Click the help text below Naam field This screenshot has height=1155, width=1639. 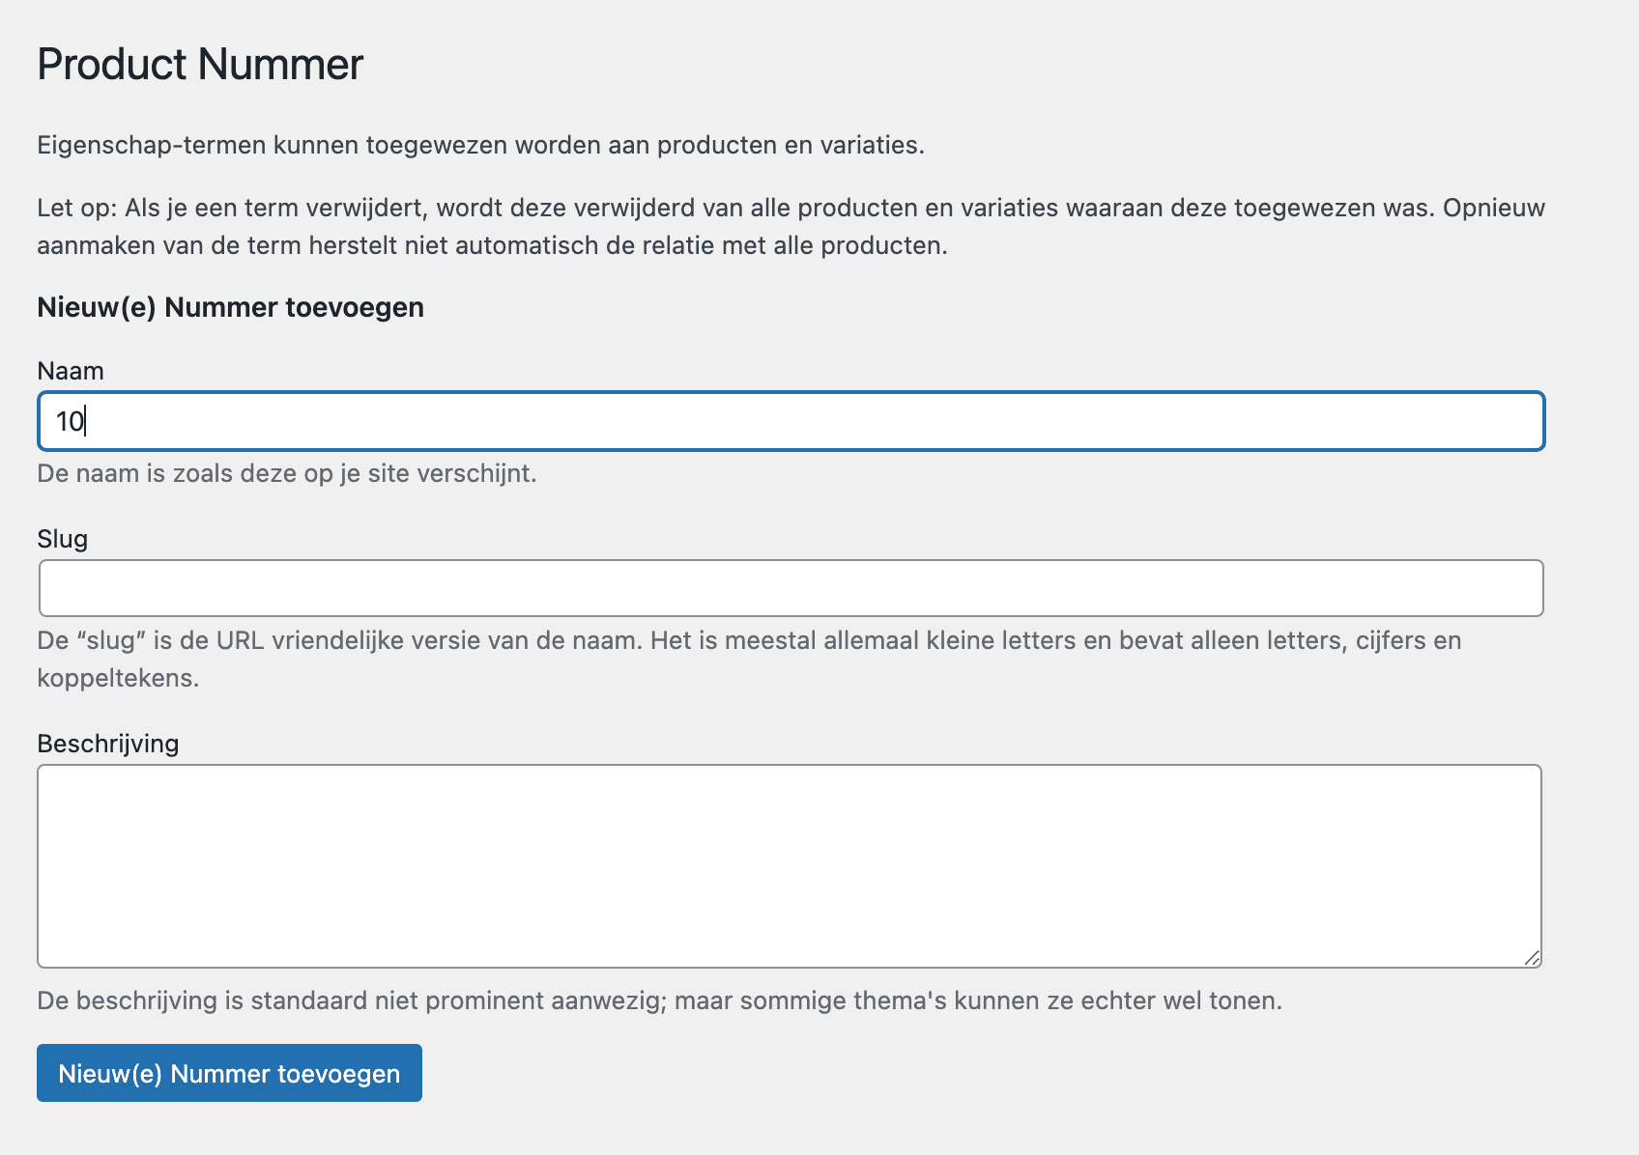tap(287, 473)
